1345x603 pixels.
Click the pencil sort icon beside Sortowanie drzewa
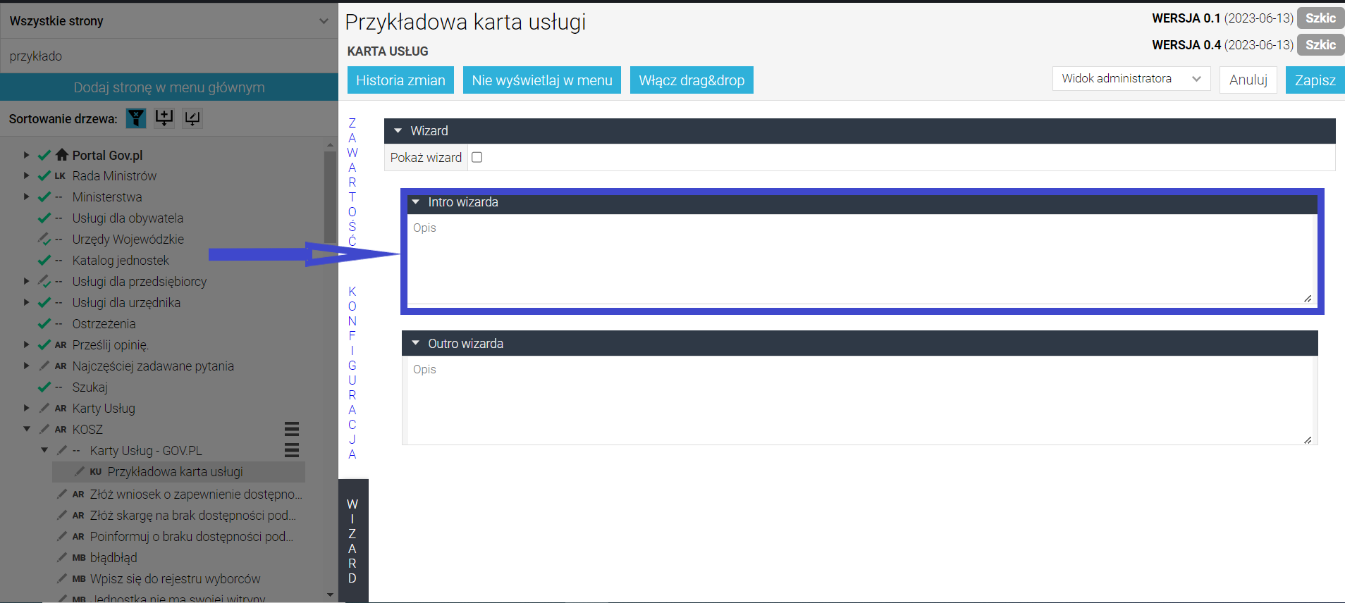coord(192,118)
